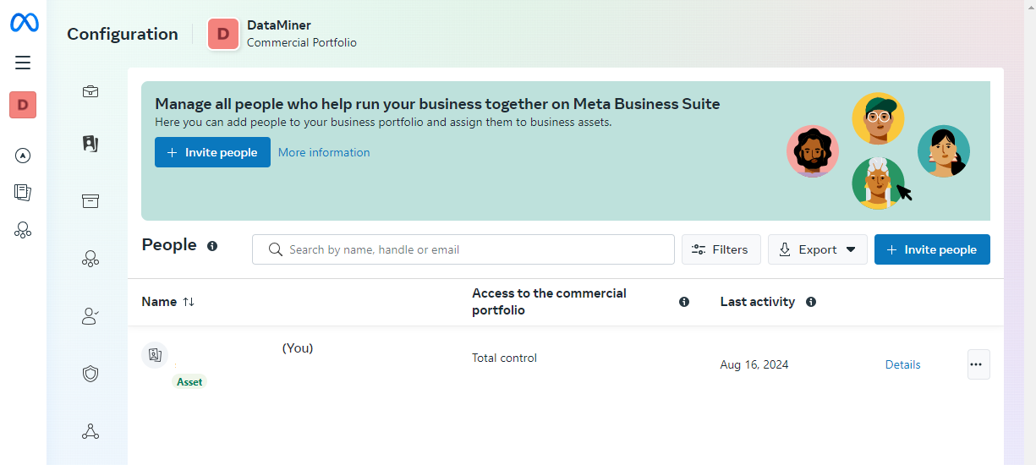This screenshot has height=465, width=1036.
Task: Click the search by name, handle or email field
Action: click(463, 249)
